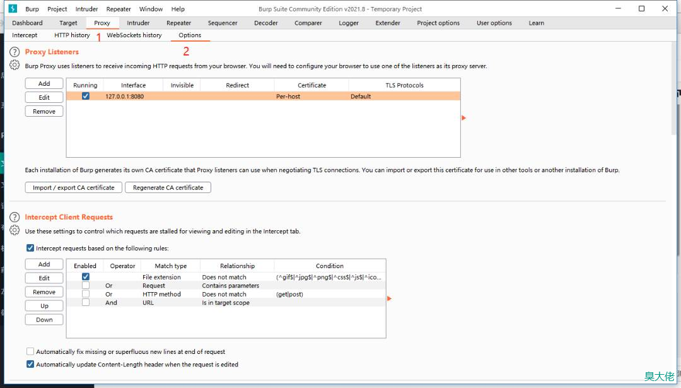This screenshot has height=388, width=681.
Task: Switch to the Decoder tab
Action: tap(266, 23)
